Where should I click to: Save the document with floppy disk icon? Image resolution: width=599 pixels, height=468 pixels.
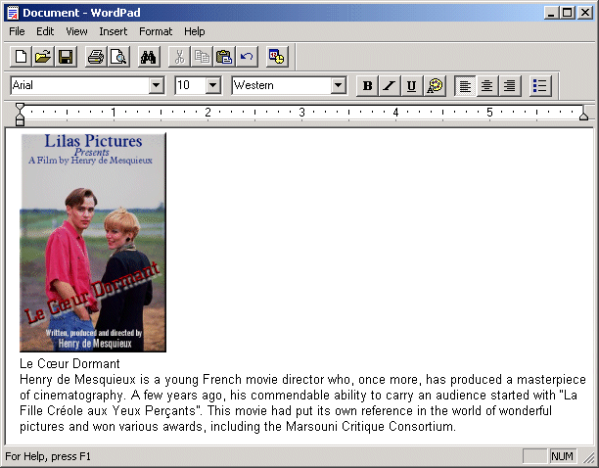click(x=66, y=57)
